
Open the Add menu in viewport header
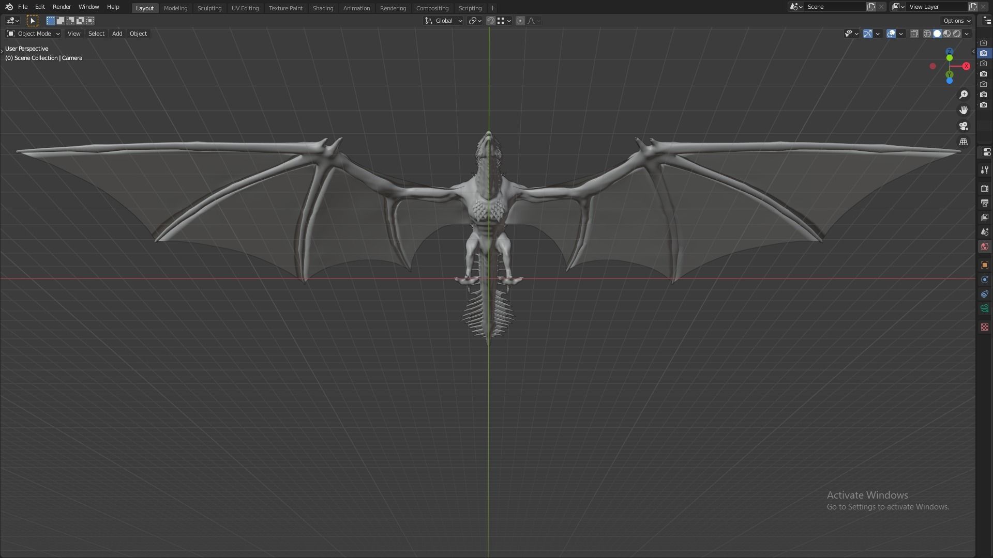pos(117,34)
